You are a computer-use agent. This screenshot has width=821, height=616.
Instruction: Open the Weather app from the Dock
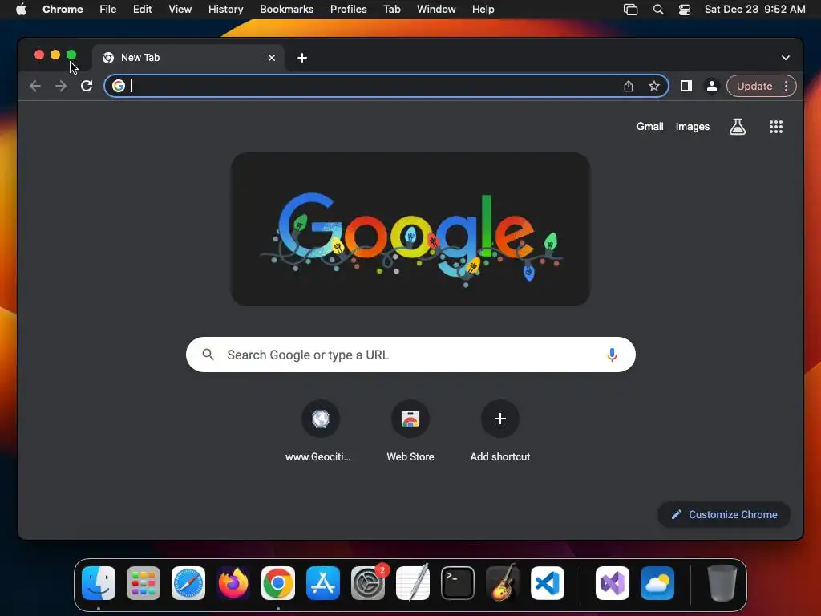click(x=657, y=583)
